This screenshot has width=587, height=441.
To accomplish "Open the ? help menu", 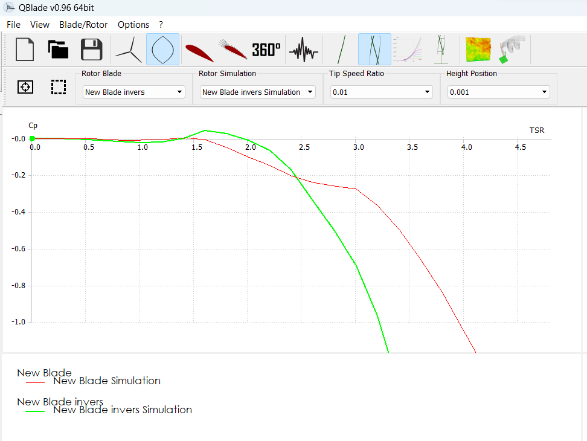I will coord(161,25).
